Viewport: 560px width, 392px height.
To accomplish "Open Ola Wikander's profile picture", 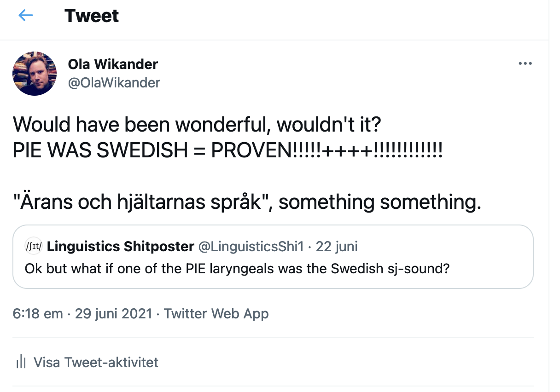I will point(34,74).
